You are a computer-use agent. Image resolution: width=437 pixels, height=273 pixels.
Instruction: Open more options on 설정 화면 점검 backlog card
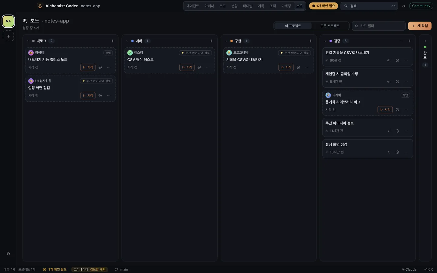109,96
